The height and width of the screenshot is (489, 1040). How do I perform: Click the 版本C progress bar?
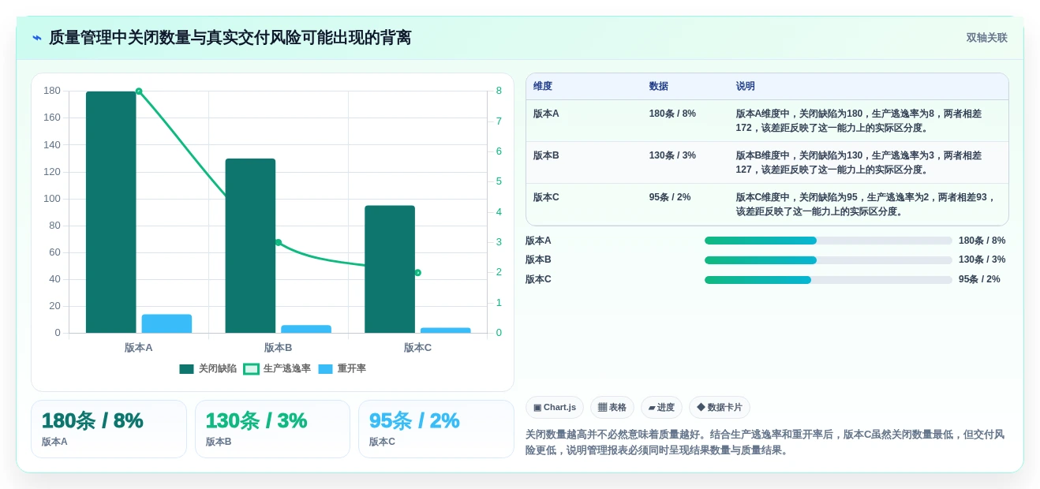[x=829, y=279]
